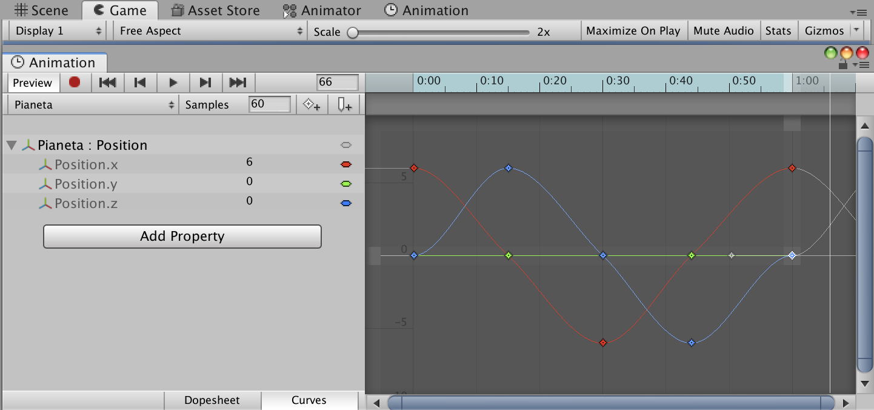Open the window options menu at top right
Screen dimensions: 874x410
point(859,12)
